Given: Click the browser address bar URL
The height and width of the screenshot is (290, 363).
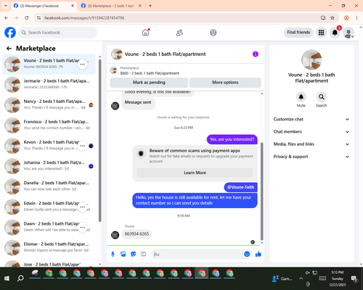Looking at the screenshot, I should [x=84, y=18].
